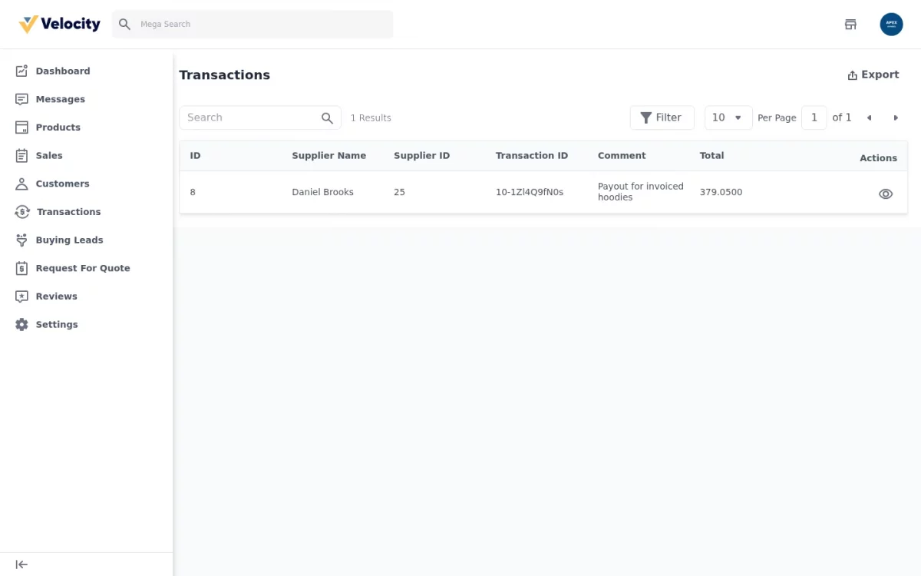Viewport: 921px width, 576px height.
Task: Click the Comment column header
Action: click(x=622, y=155)
